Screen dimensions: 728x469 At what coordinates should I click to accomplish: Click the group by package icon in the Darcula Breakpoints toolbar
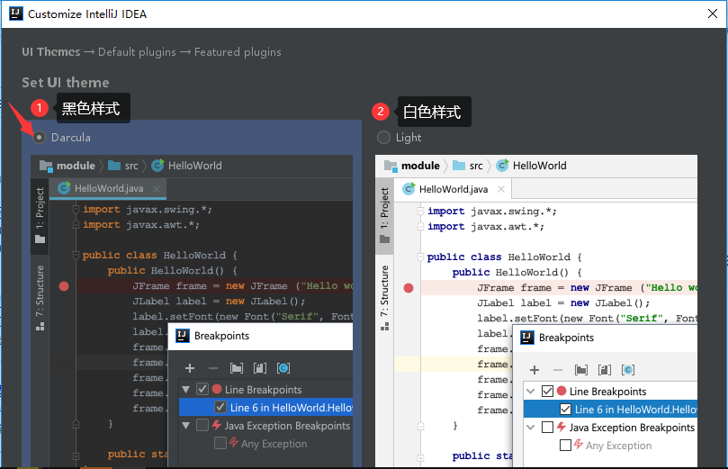click(237, 368)
